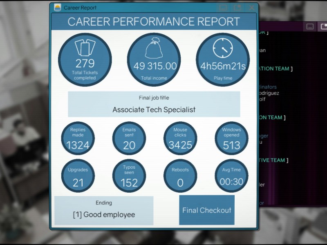The image size is (327, 245).
Task: Click the play time clock icon
Action: [x=223, y=49]
